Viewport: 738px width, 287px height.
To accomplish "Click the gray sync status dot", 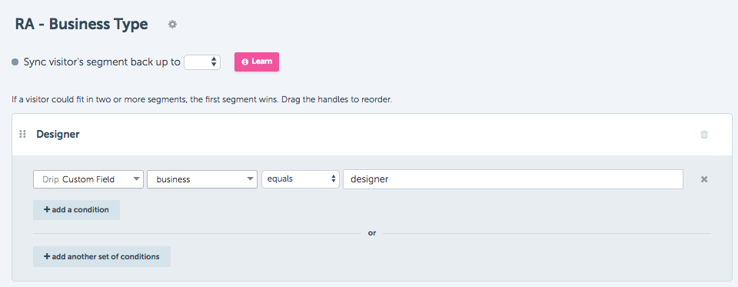I will pos(15,62).
